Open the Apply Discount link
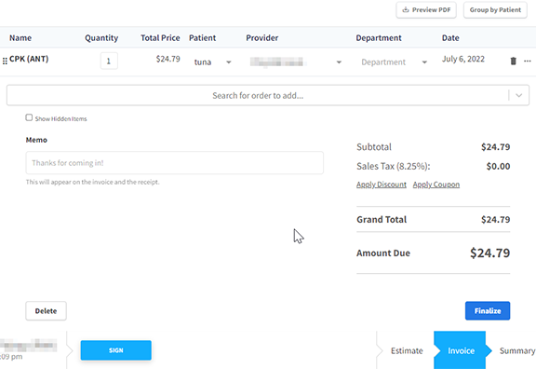The width and height of the screenshot is (536, 369). [382, 184]
